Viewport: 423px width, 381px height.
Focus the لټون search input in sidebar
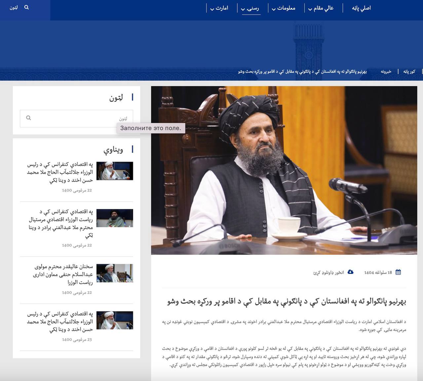79,118
